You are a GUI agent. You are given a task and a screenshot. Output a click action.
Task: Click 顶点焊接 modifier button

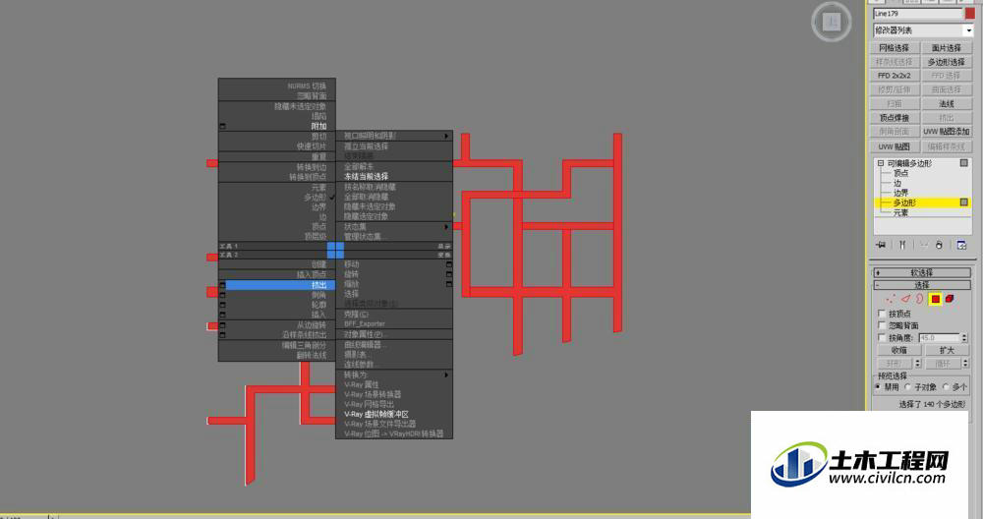click(894, 118)
